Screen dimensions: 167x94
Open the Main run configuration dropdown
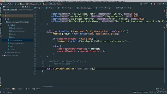[147, 4]
